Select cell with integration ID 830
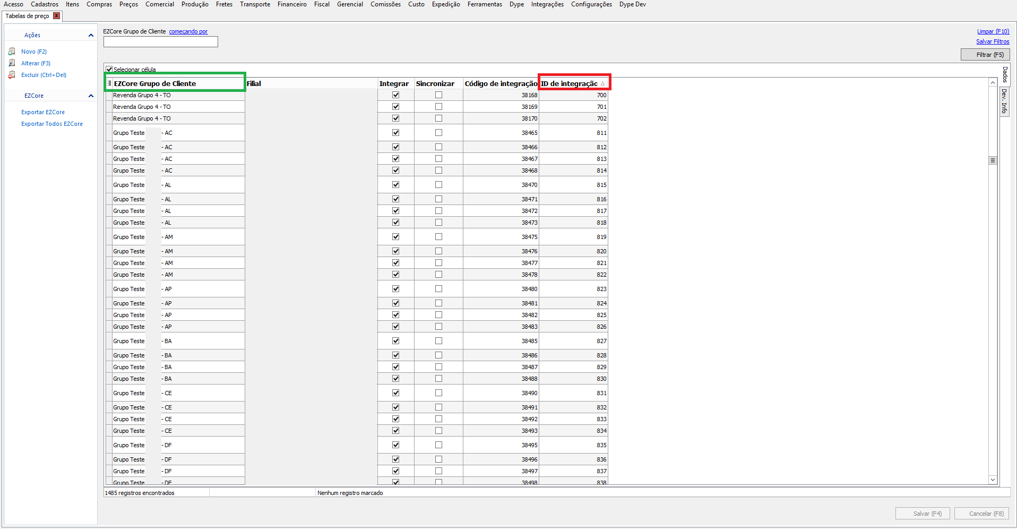The height and width of the screenshot is (529, 1017). pyautogui.click(x=574, y=379)
